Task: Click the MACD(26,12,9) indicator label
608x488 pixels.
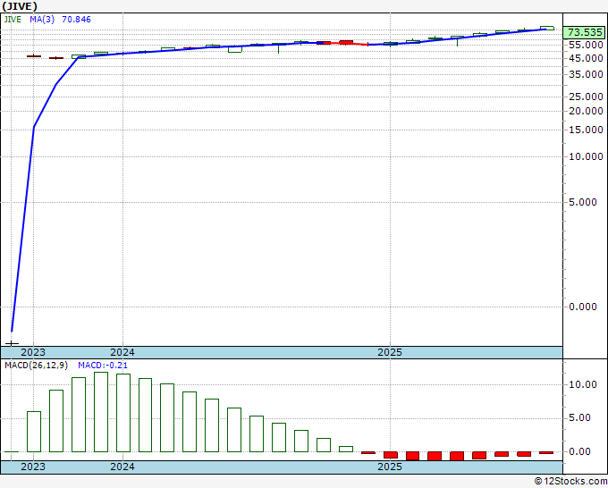Action: [x=36, y=366]
